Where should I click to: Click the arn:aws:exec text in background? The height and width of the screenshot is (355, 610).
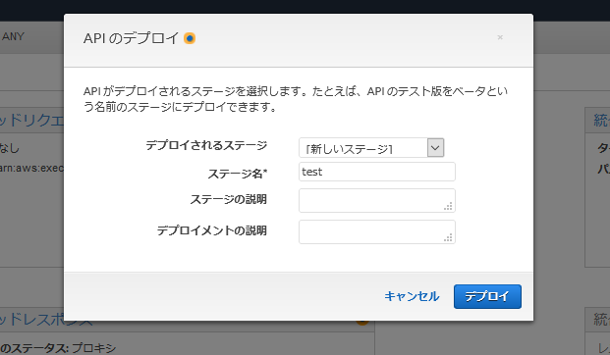[x=31, y=169]
